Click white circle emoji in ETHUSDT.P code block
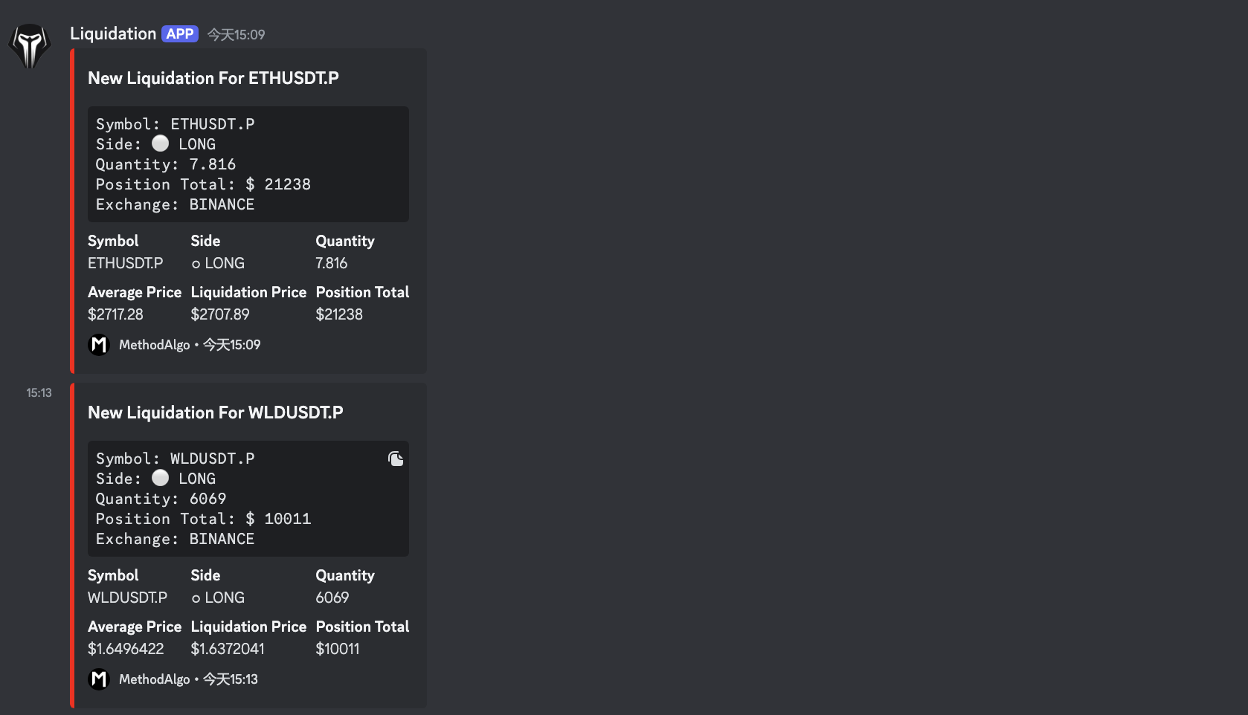Image resolution: width=1248 pixels, height=715 pixels. click(160, 143)
